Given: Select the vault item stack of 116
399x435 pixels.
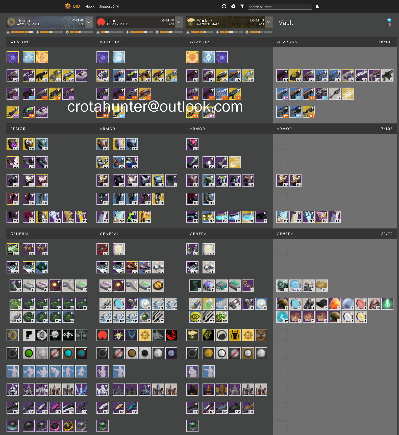Looking at the screenshot, I should click(322, 286).
